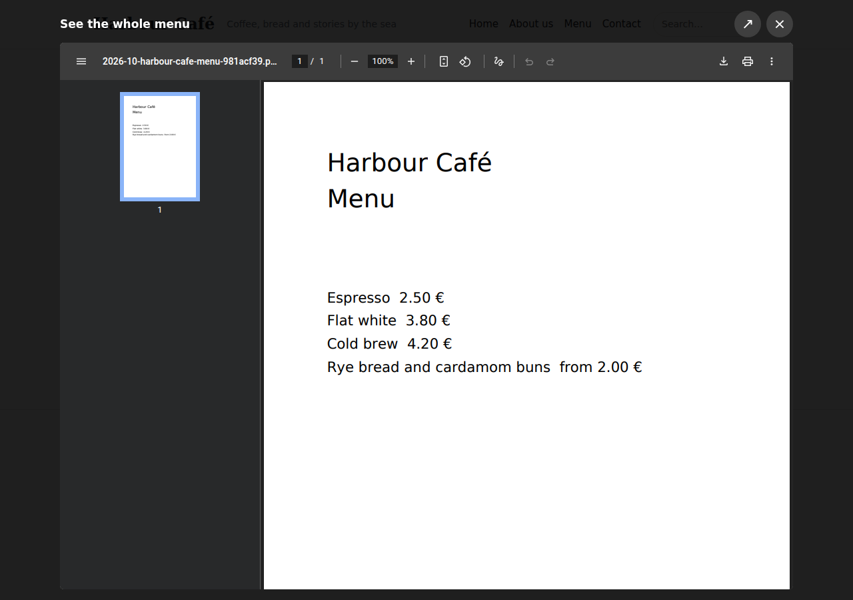Zoom in with the plus button

pos(411,61)
